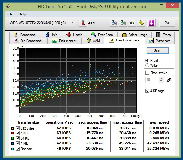
Task: Close the HD Tune Pro window
Action: pos(172,5)
